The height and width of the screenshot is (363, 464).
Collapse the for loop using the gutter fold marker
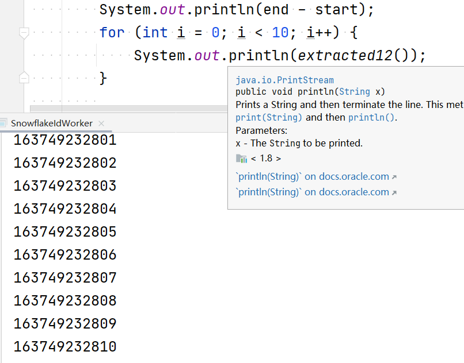click(x=23, y=33)
